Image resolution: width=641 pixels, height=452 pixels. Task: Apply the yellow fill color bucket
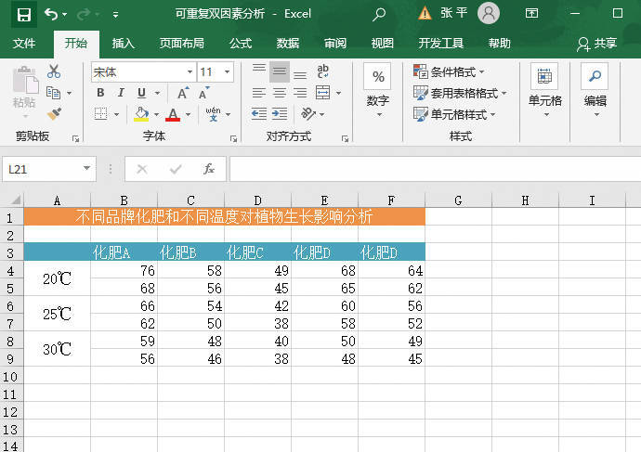point(140,114)
